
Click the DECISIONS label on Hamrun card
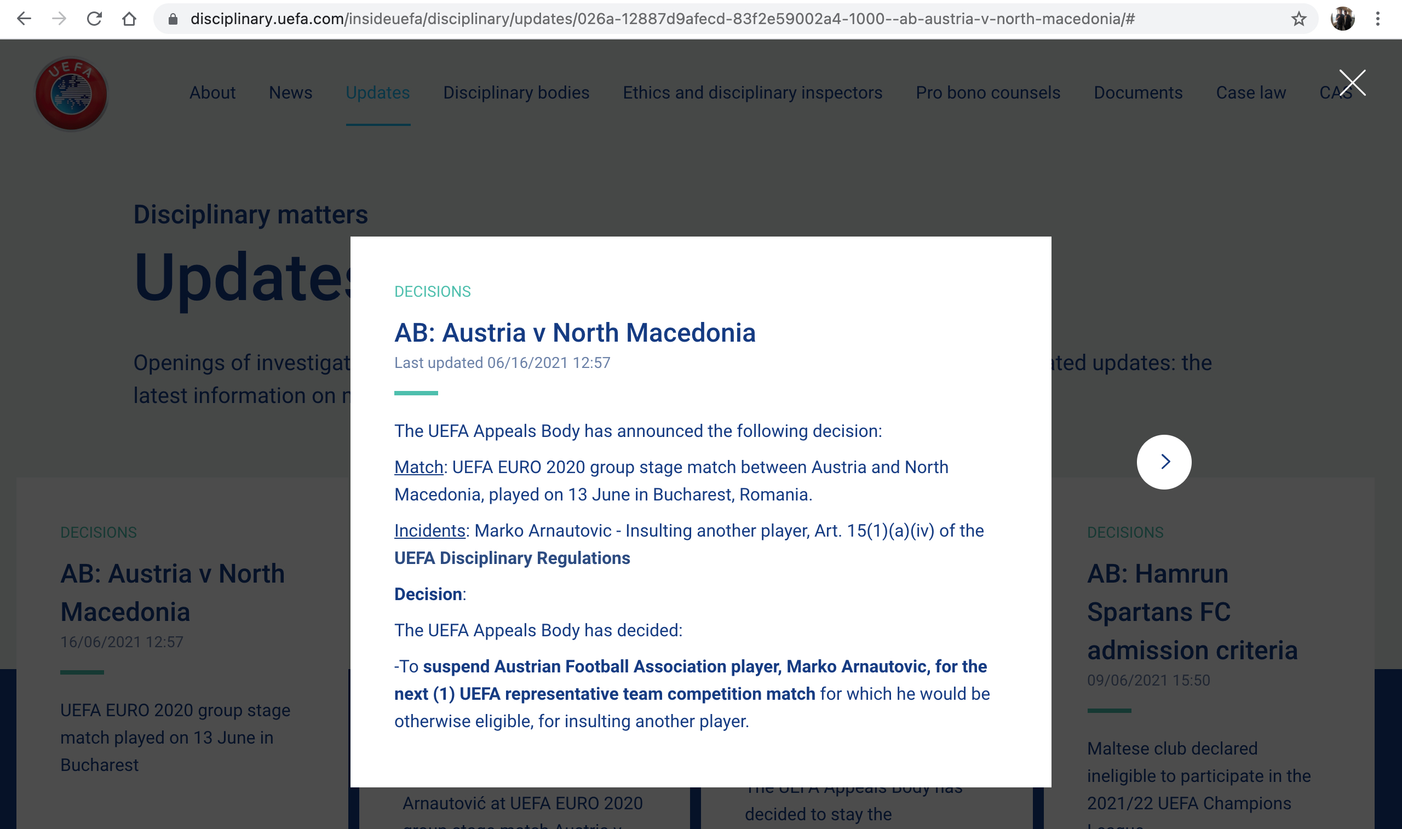(x=1125, y=532)
